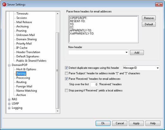Click the tree panel scrollbar thumb
The image size is (165, 130).
(x=57, y=70)
